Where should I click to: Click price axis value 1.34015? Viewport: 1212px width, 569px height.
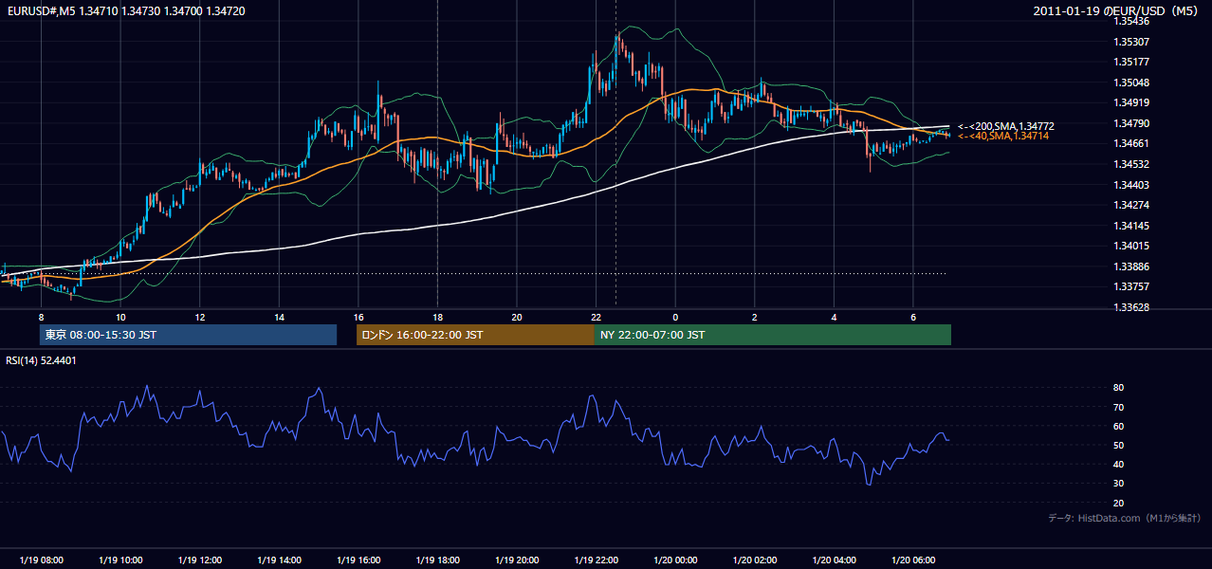pos(1130,247)
